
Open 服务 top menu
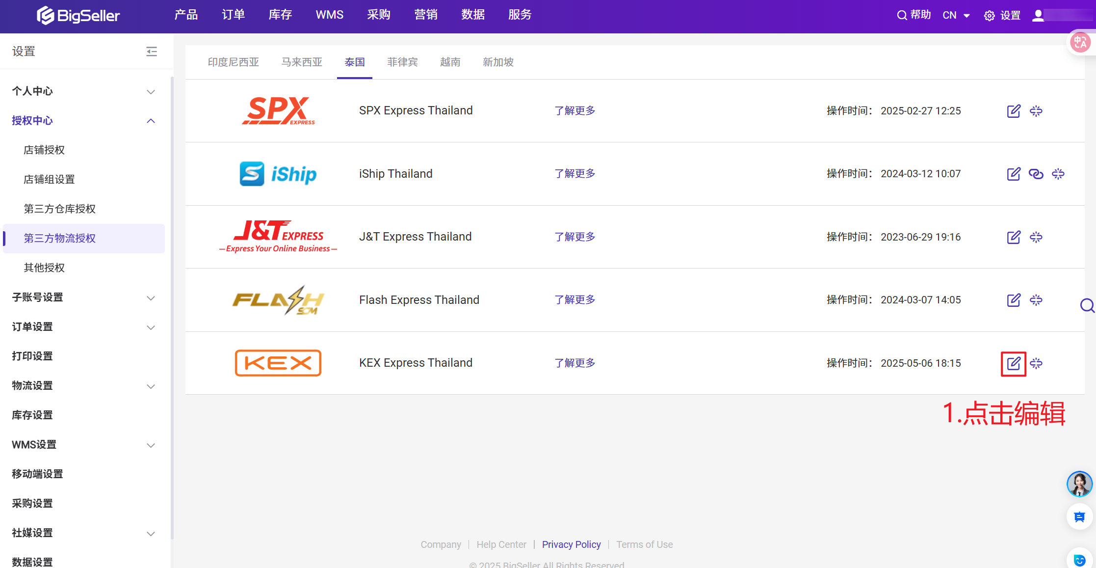(x=520, y=15)
